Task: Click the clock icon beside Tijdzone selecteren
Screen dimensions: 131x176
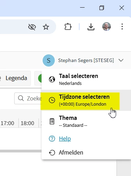Action: [x=52, y=100]
